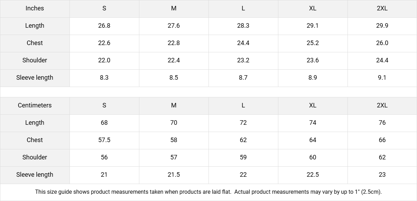The height and width of the screenshot is (201, 417).
Task: Click the size guide disclaimer text
Action: pyautogui.click(x=208, y=192)
